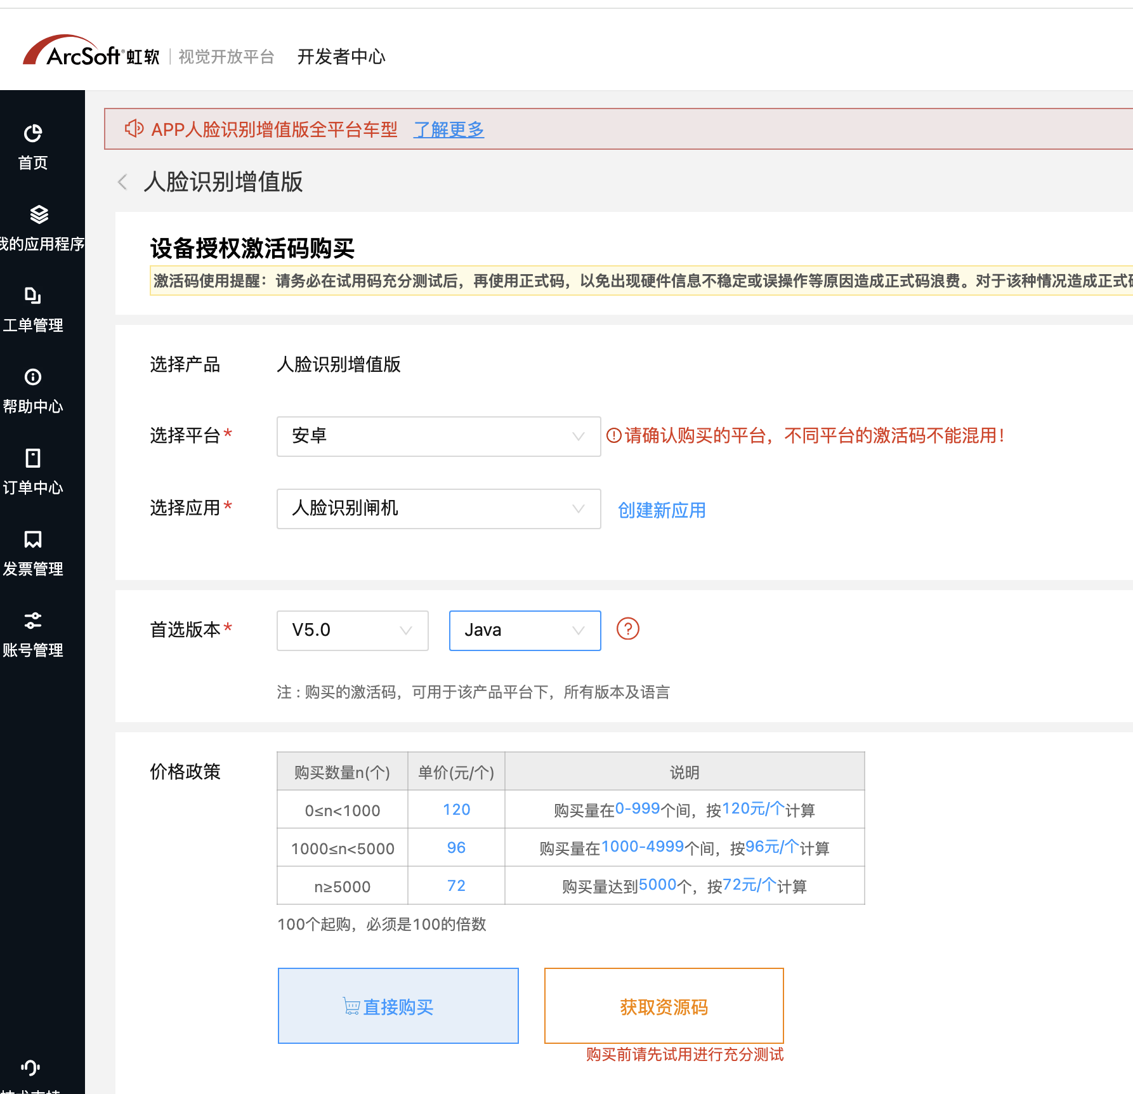The width and height of the screenshot is (1133, 1094).
Task: Open 帮助中心 info icon in sidebar
Action: click(33, 377)
